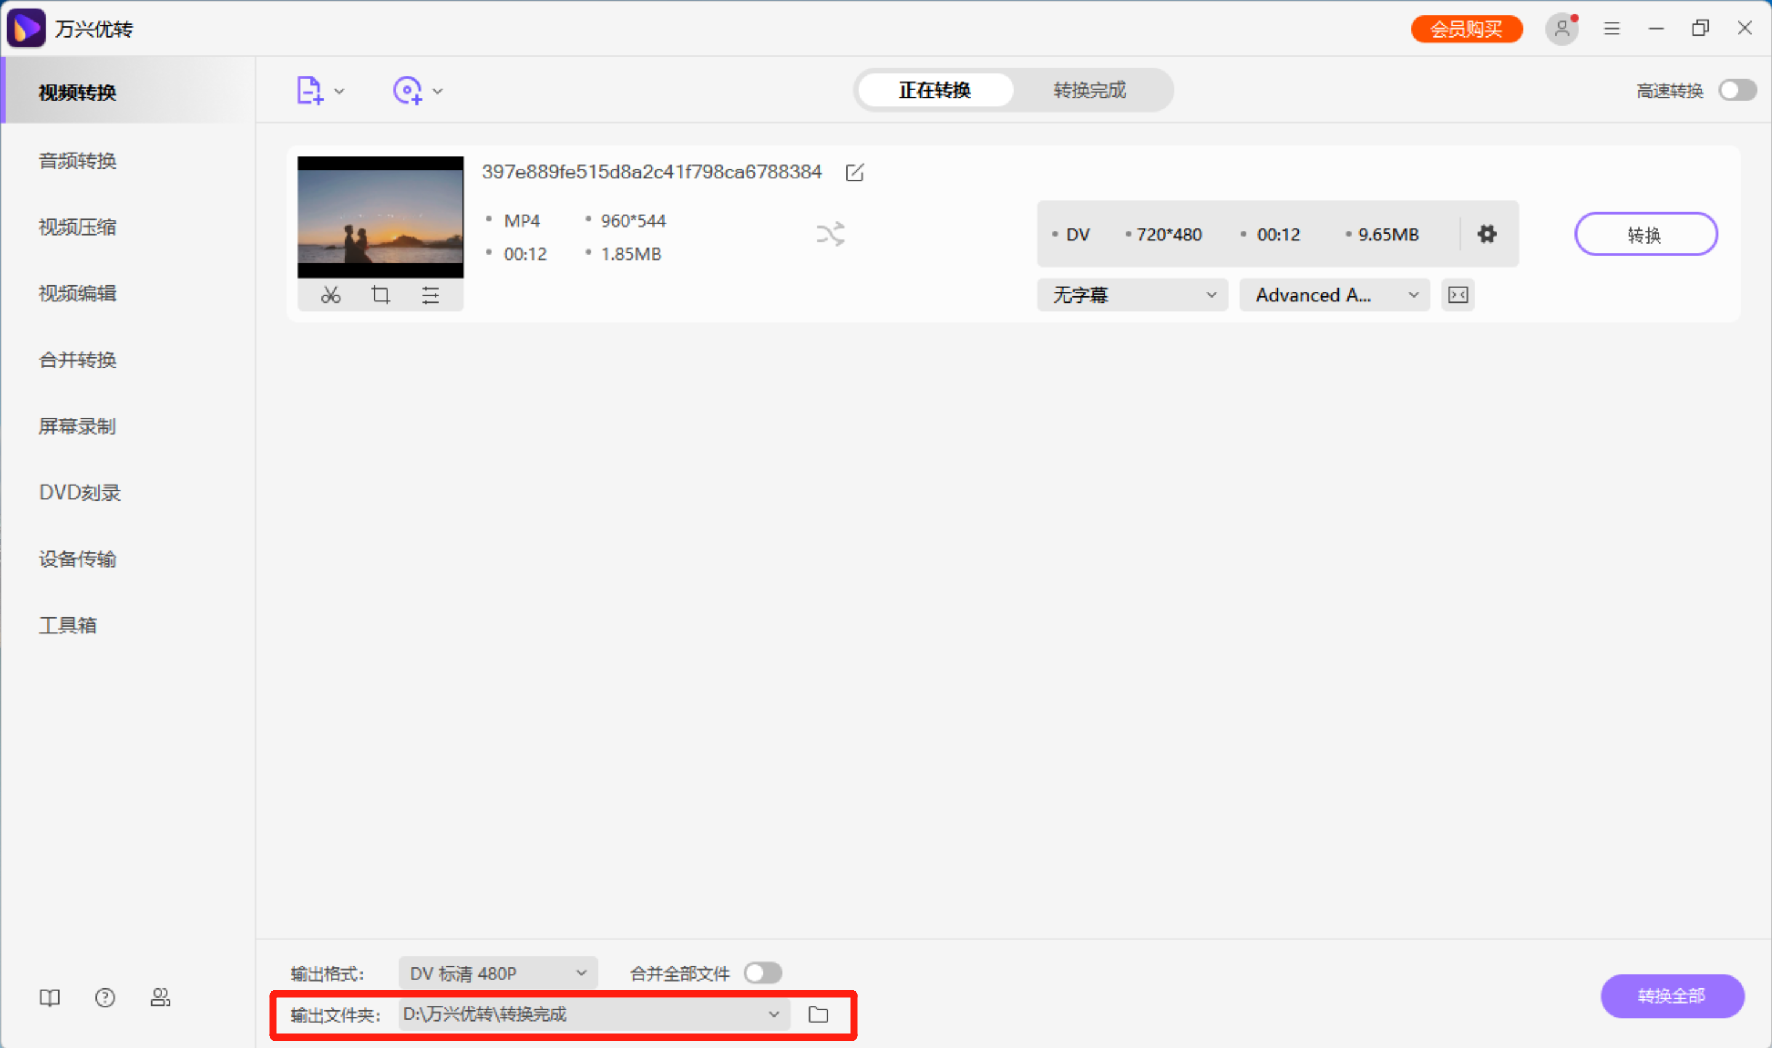Switch to the 转换完成 tab

(x=1089, y=90)
